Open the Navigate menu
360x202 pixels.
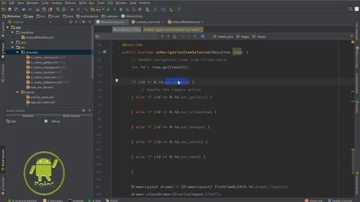33,3
